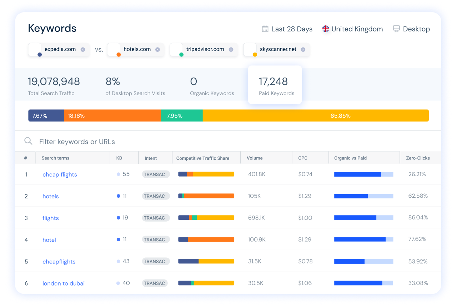457x306 pixels.
Task: Click the calendar icon beside Last 28 Days
Action: click(265, 29)
